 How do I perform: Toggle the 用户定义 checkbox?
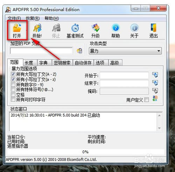coord(147,100)
